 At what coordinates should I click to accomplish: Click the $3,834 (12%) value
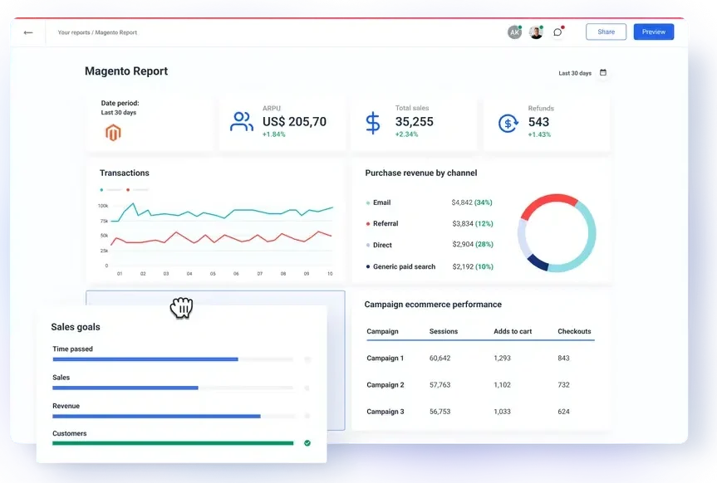point(473,223)
